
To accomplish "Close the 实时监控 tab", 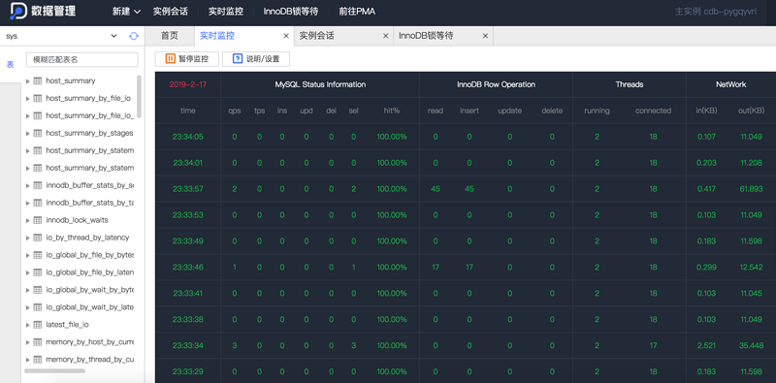I will pyautogui.click(x=285, y=36).
